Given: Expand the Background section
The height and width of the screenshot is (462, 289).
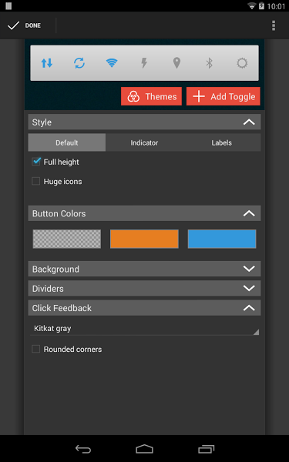Looking at the screenshot, I should (x=145, y=269).
